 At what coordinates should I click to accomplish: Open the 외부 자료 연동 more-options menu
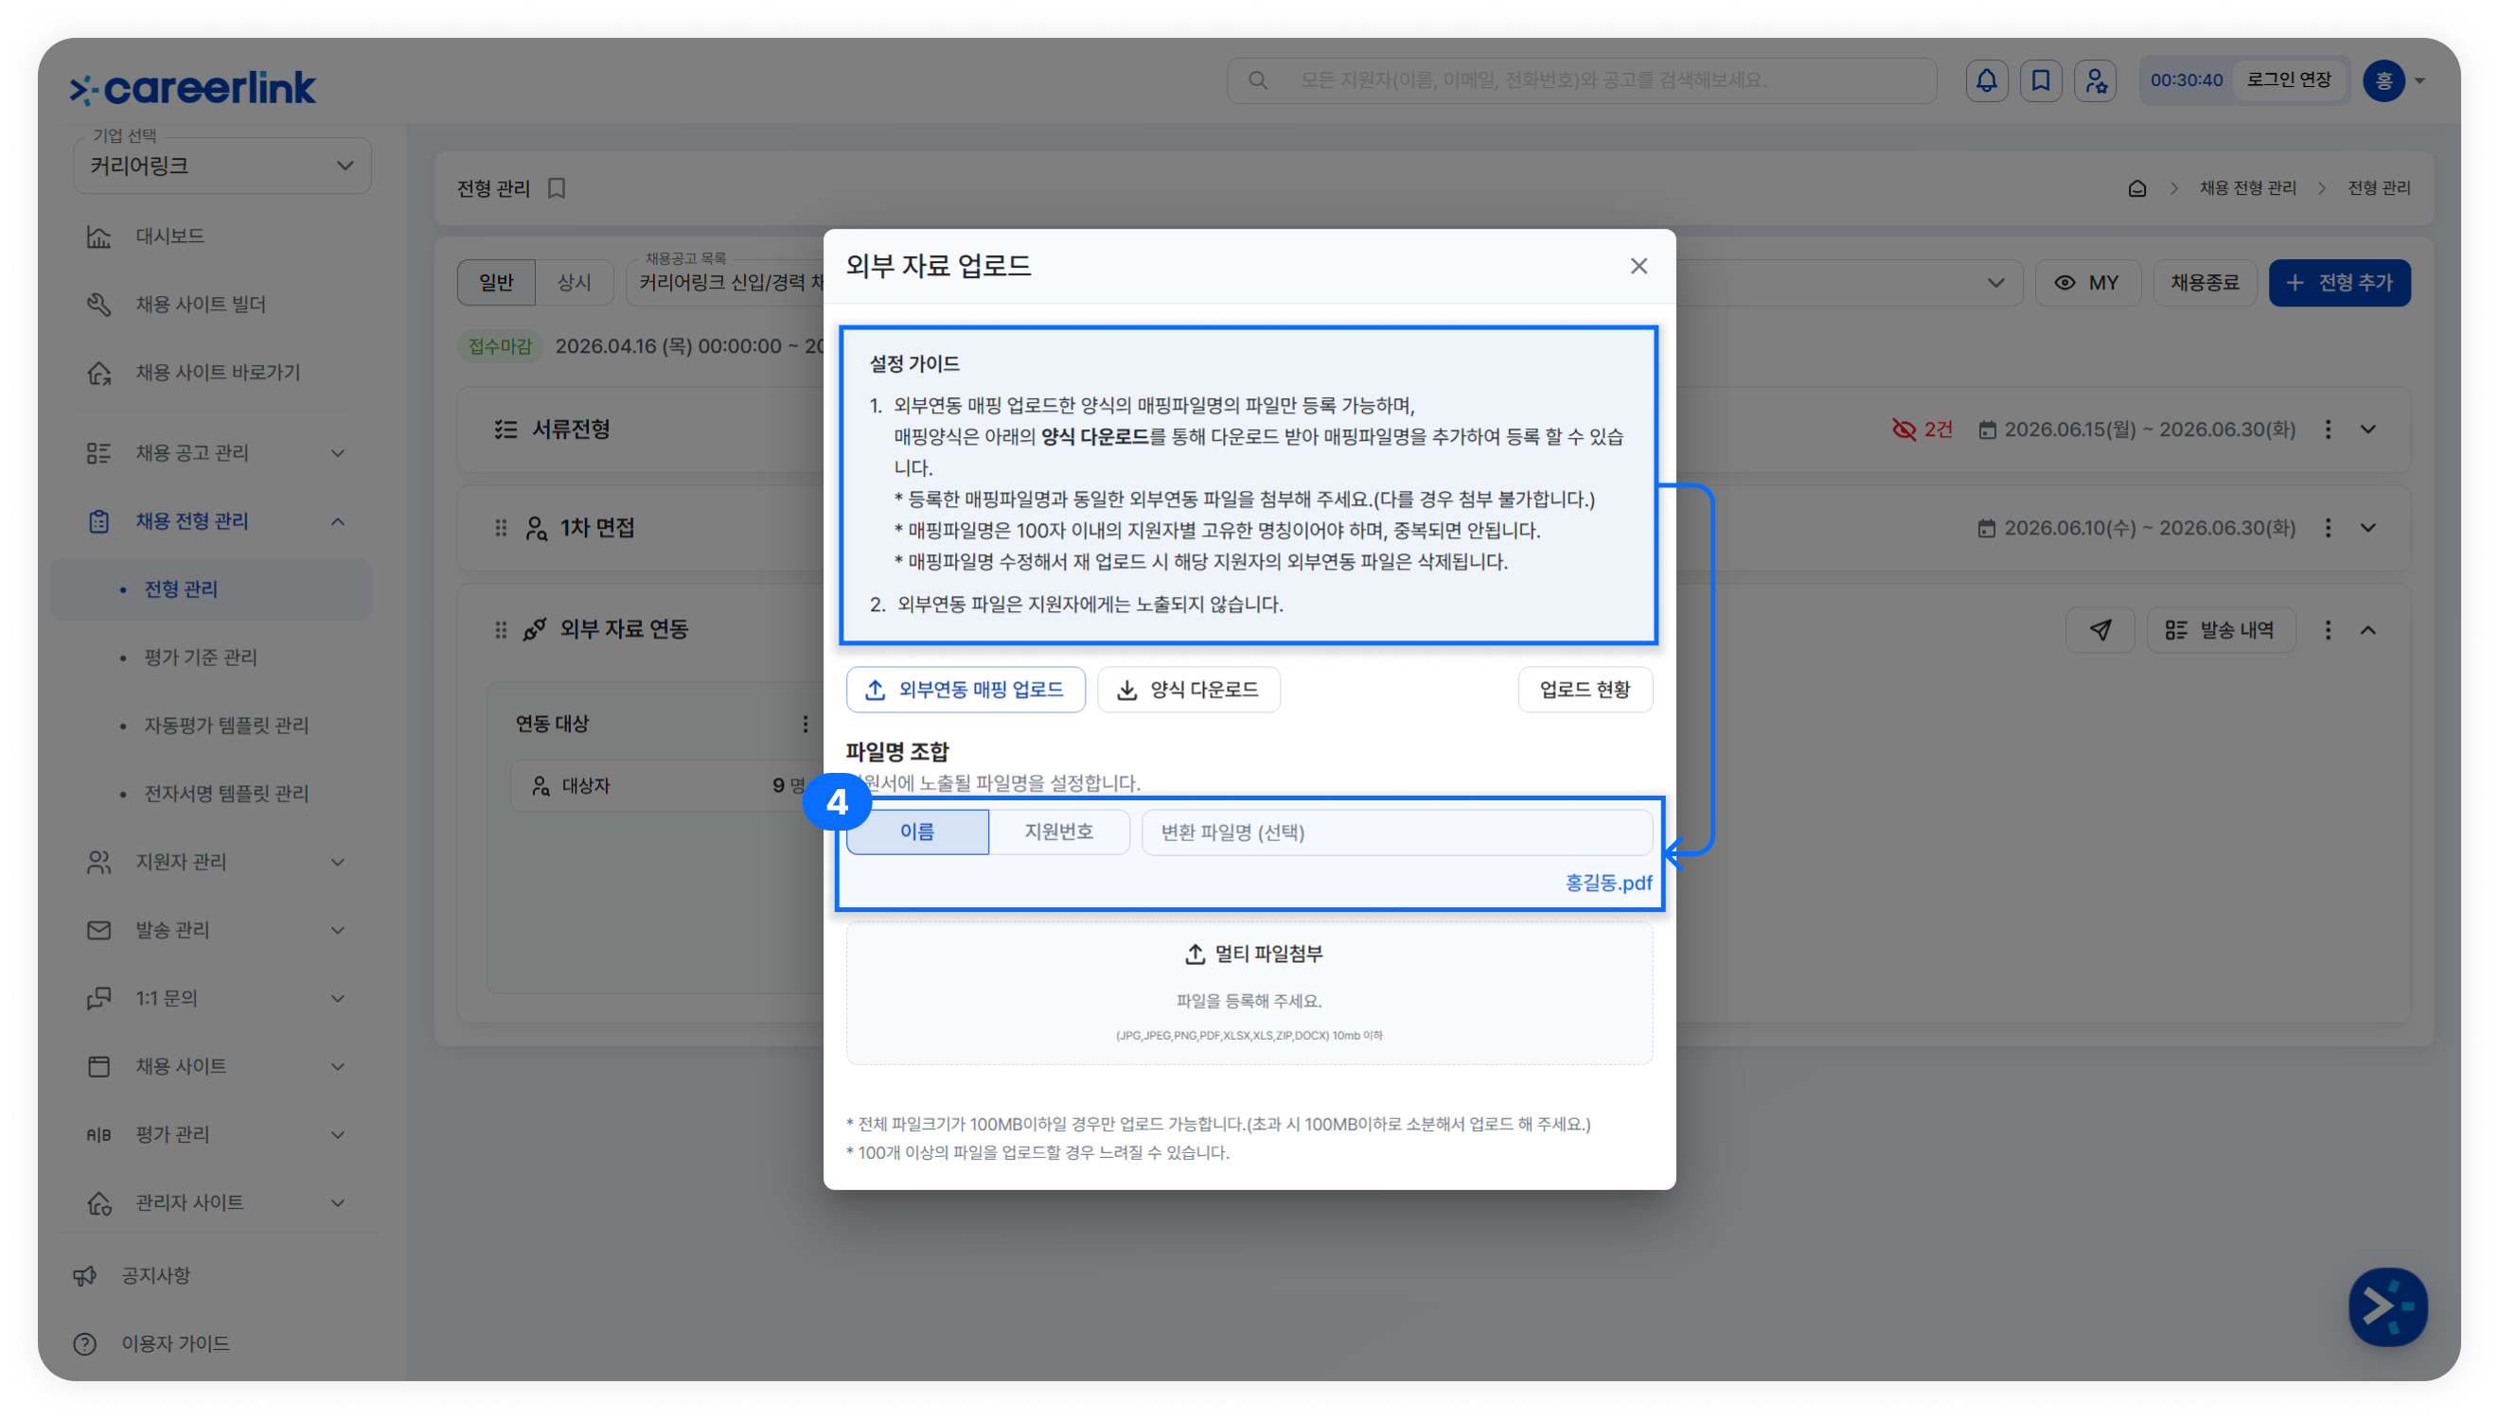coord(2328,631)
